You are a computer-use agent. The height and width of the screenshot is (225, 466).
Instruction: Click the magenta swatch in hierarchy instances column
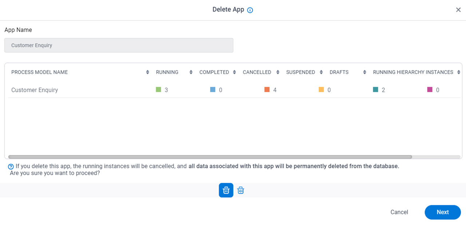pos(430,89)
